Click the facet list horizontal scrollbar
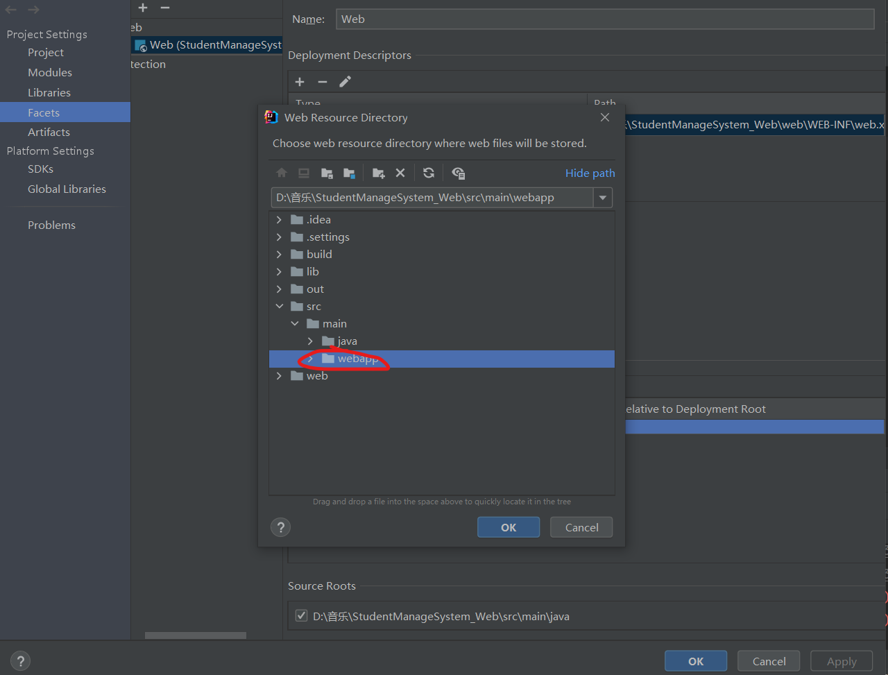 click(x=195, y=635)
